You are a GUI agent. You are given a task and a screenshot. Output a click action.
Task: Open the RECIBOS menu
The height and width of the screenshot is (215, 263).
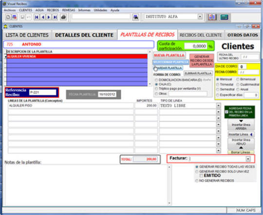(x=53, y=10)
